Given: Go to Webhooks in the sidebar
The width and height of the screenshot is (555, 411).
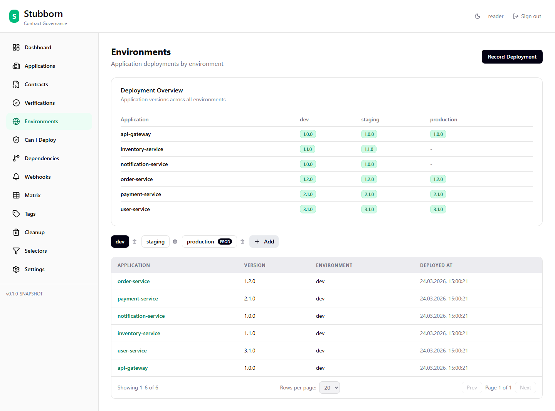Looking at the screenshot, I should tap(37, 177).
